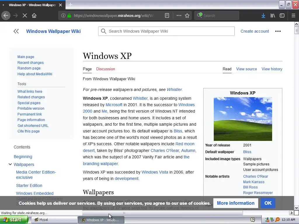
Task: Open Help about MediaWiki link
Action: coord(35,74)
